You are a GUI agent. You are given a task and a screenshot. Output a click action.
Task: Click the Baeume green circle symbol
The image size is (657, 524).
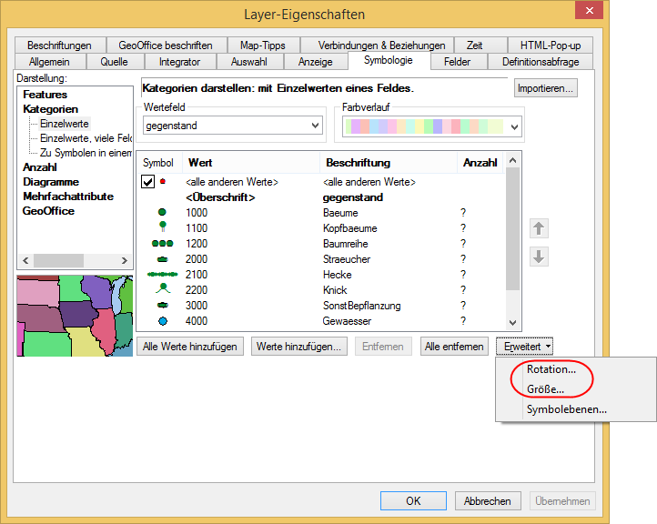(162, 212)
